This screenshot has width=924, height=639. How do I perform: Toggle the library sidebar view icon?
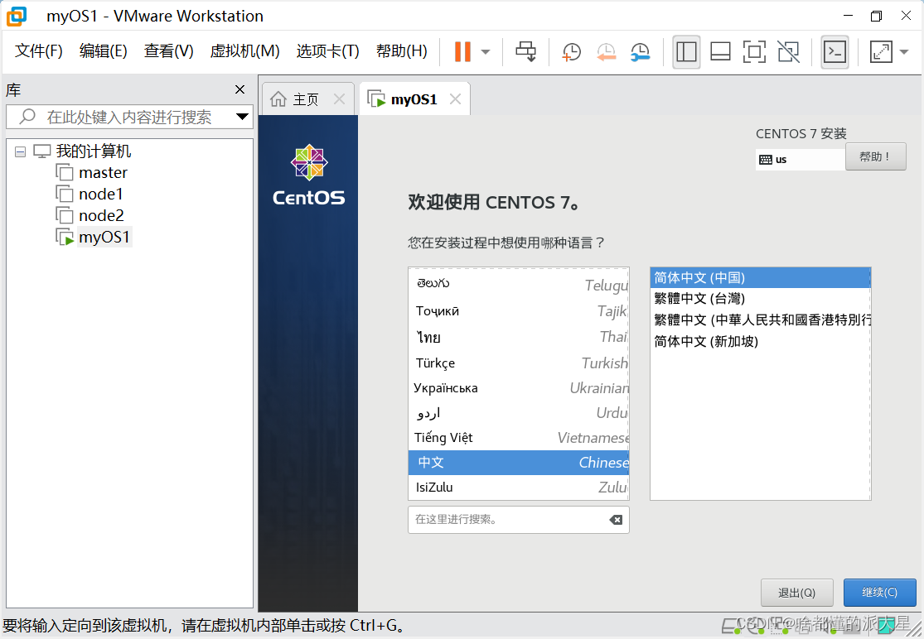pyautogui.click(x=686, y=52)
